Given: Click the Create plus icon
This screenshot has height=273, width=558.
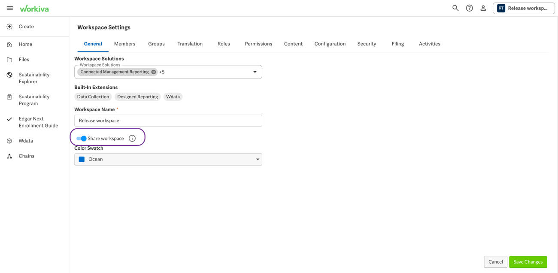Looking at the screenshot, I should 9,27.
